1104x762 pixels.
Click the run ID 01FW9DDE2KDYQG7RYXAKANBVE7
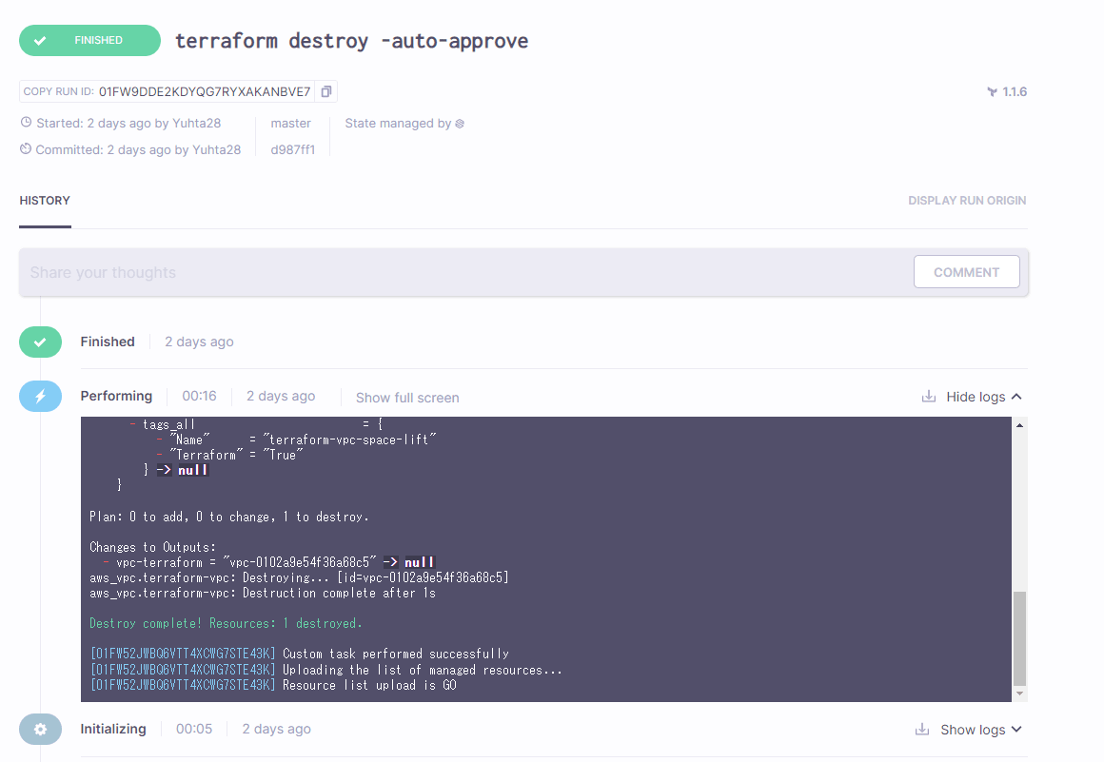pos(205,91)
